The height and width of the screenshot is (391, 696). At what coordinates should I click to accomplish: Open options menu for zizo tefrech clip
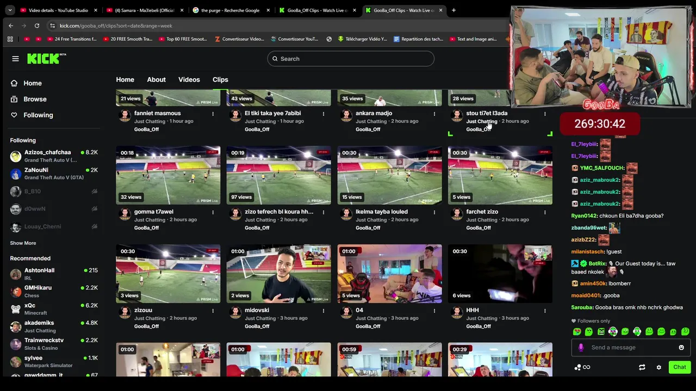coord(324,212)
